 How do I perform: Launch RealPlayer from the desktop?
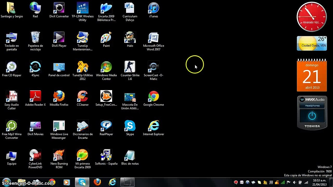pos(106,128)
